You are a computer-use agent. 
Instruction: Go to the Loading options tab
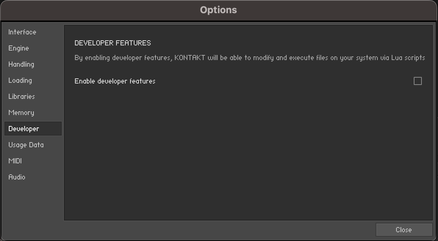point(20,81)
